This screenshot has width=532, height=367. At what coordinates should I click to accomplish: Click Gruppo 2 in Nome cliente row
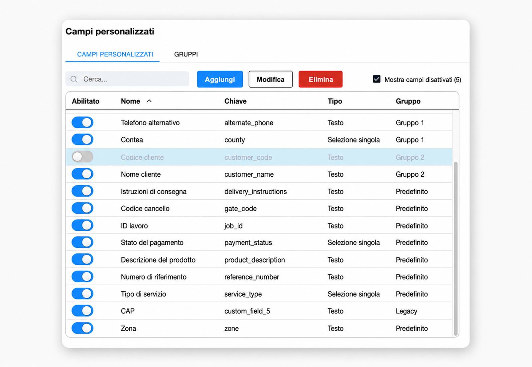click(410, 174)
